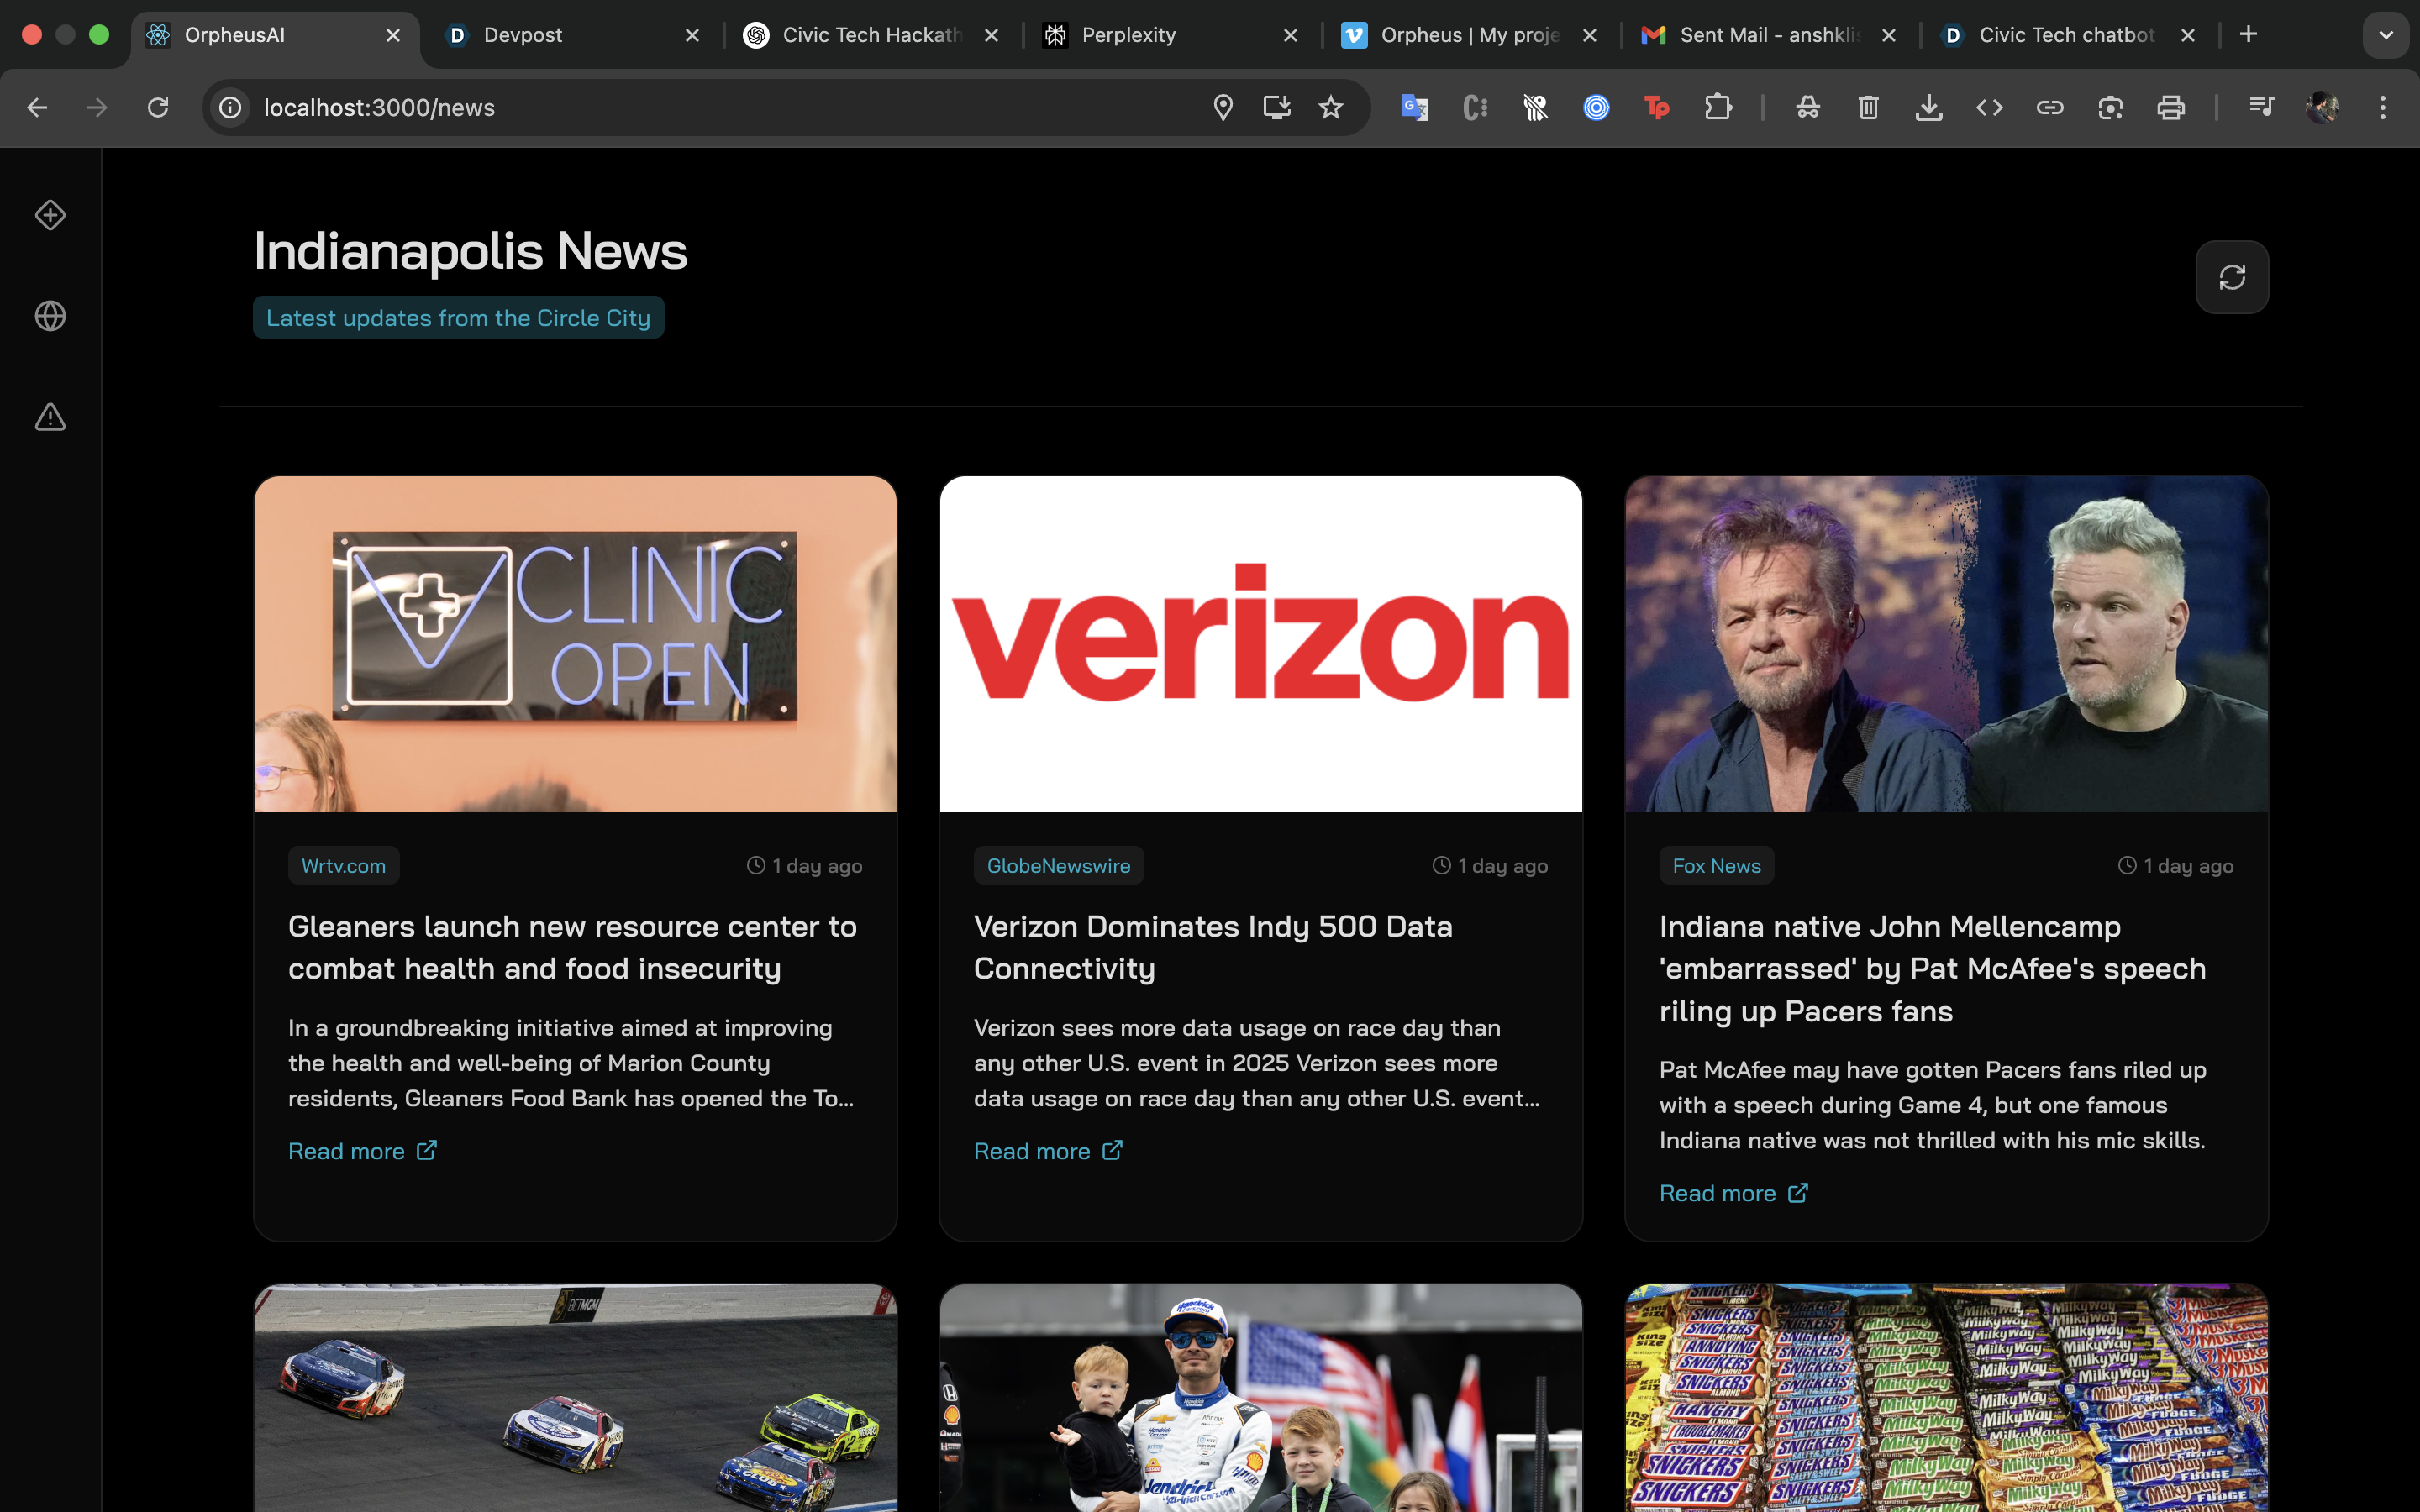Open the alert triangle sidebar icon
2420x1512 pixels.
[50, 417]
